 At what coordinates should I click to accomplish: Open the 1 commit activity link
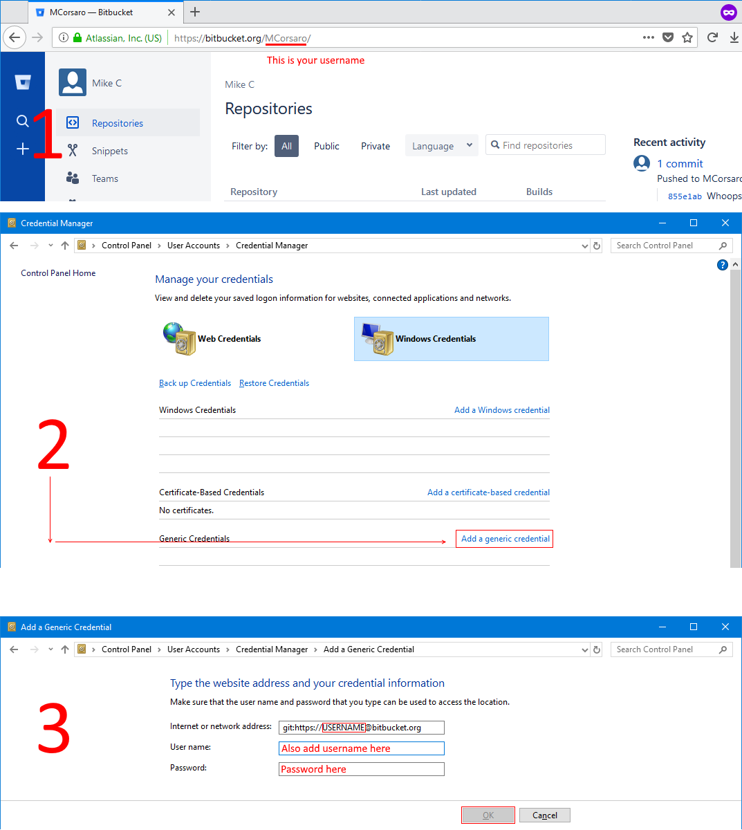tap(680, 163)
